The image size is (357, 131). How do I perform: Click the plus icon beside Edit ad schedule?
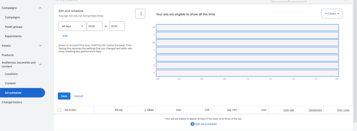[x=192, y=124]
